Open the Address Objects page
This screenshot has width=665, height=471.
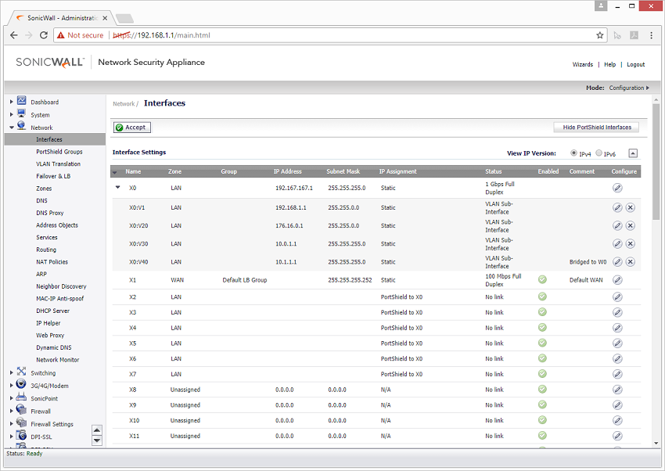(57, 225)
